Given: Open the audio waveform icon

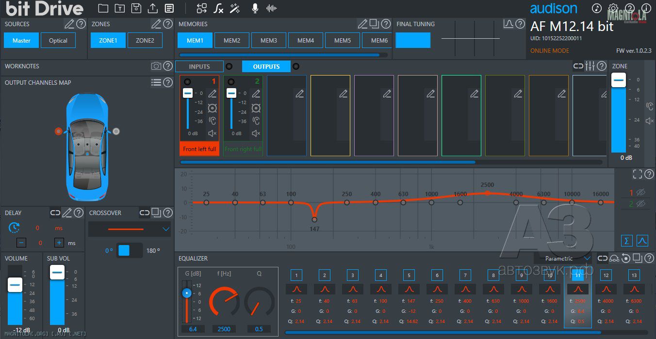Looking at the screenshot, I should (272, 8).
